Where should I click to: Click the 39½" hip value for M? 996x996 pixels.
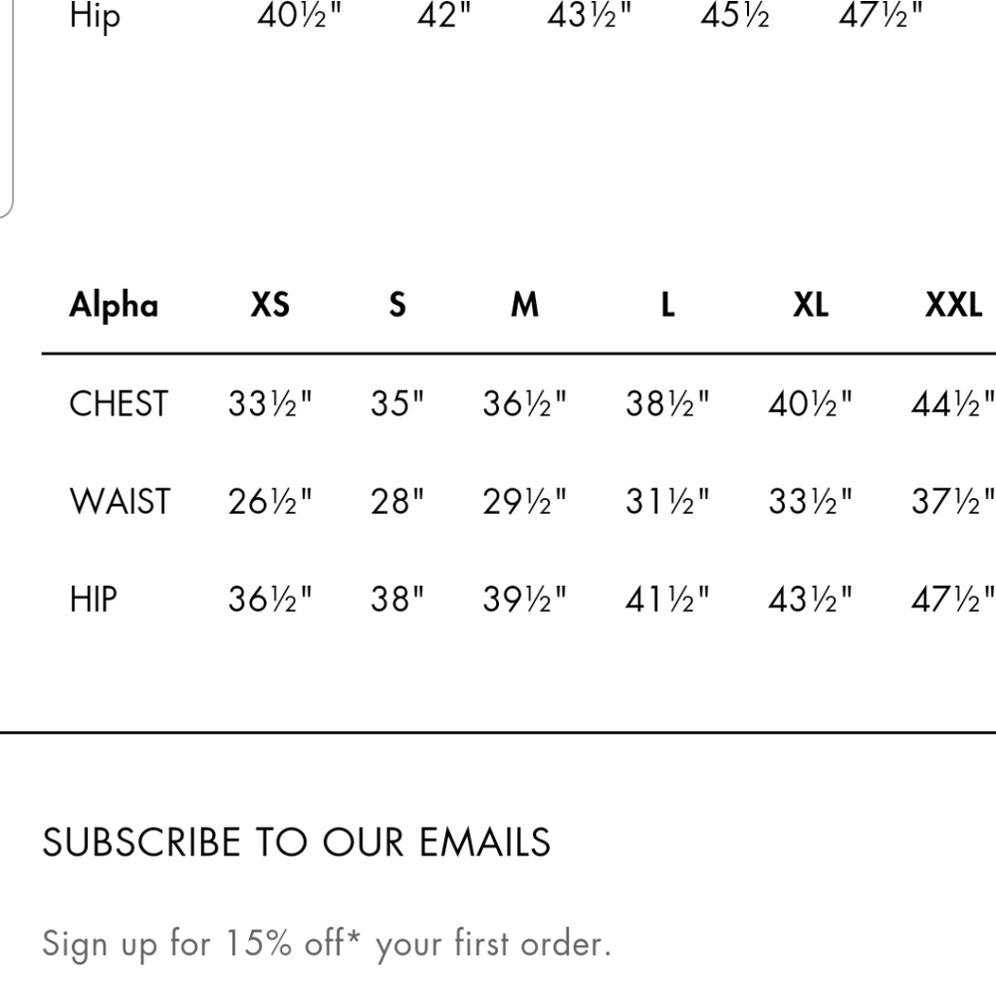pos(525,599)
